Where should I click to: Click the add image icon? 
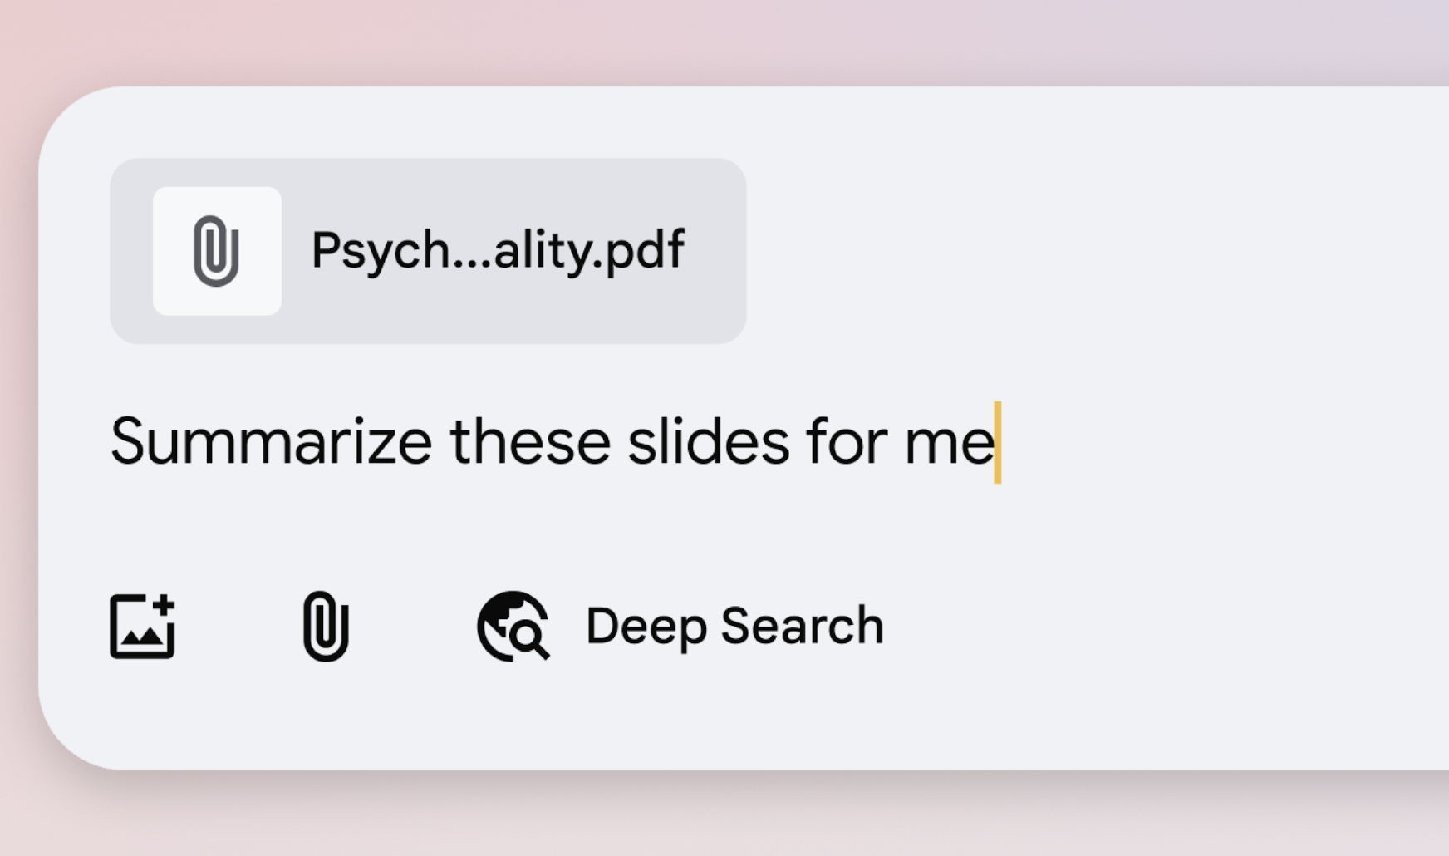(142, 626)
